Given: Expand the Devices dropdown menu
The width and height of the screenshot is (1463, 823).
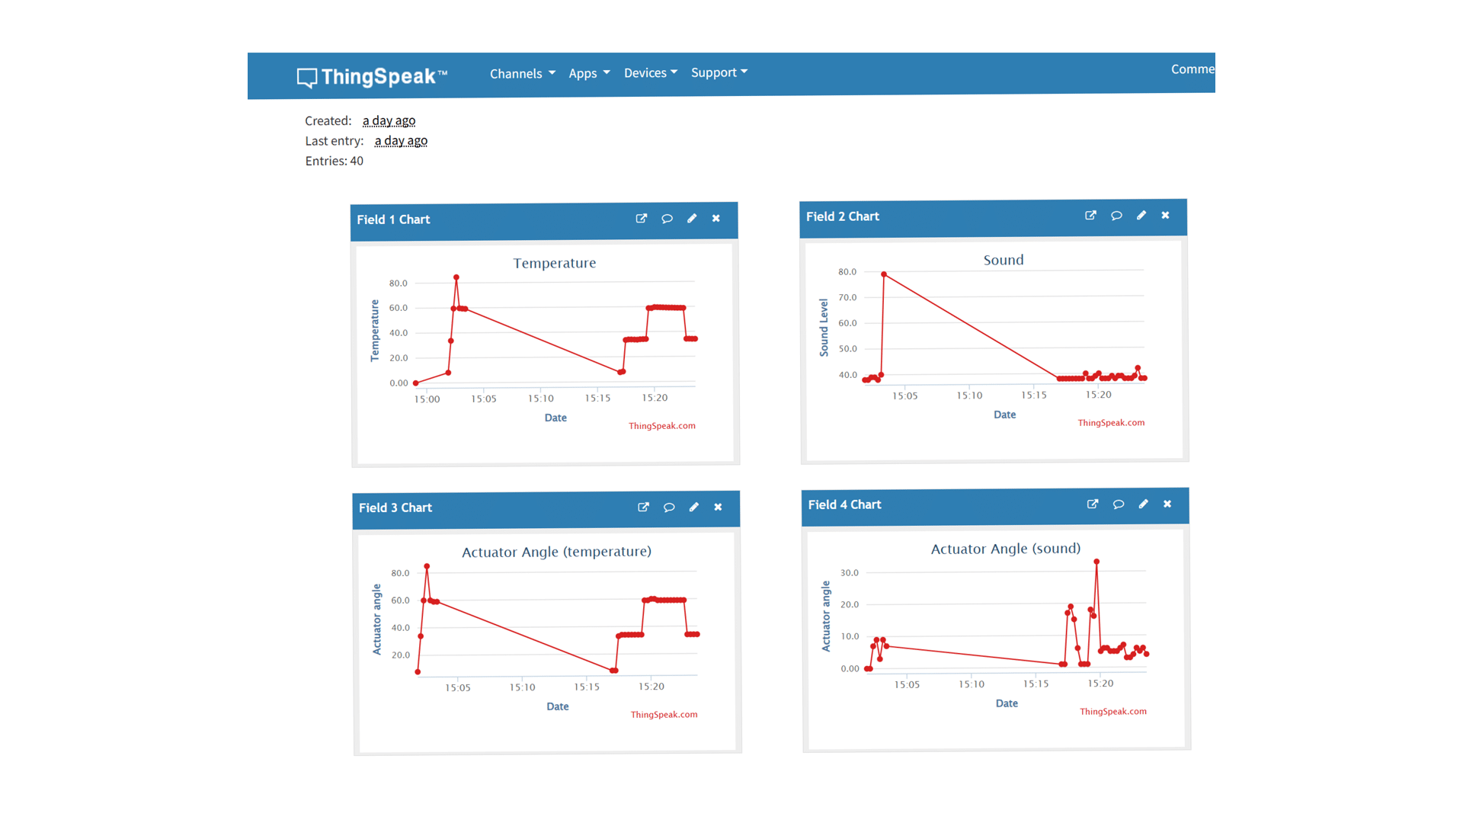Looking at the screenshot, I should coord(650,73).
